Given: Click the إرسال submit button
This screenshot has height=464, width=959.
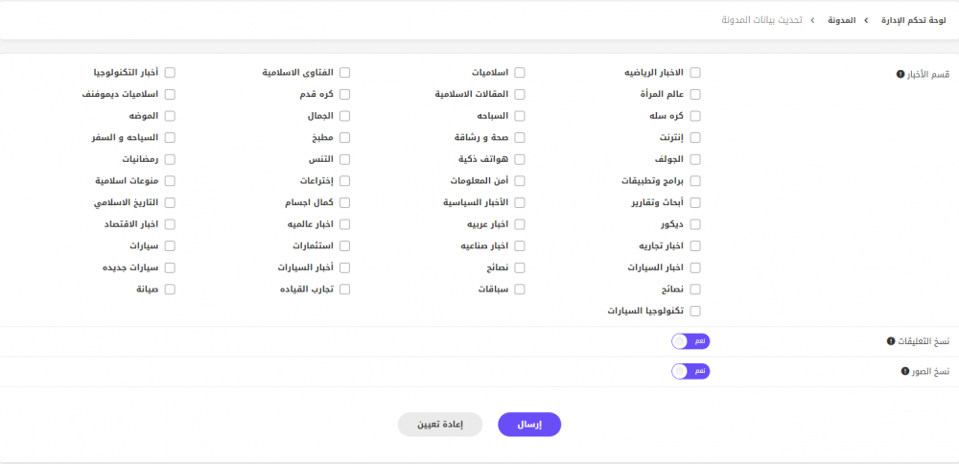Looking at the screenshot, I should point(529,425).
